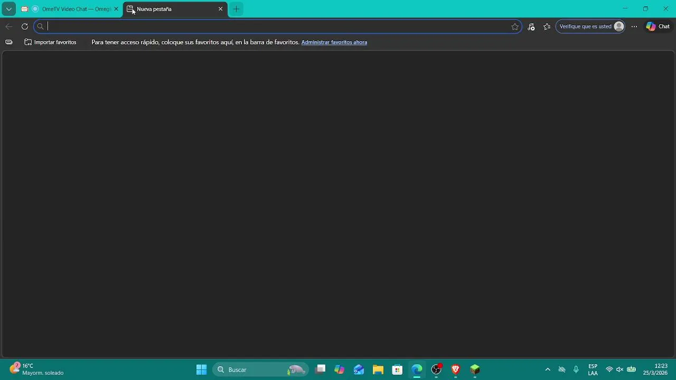
Task: Click the microphone tray icon
Action: point(576,369)
